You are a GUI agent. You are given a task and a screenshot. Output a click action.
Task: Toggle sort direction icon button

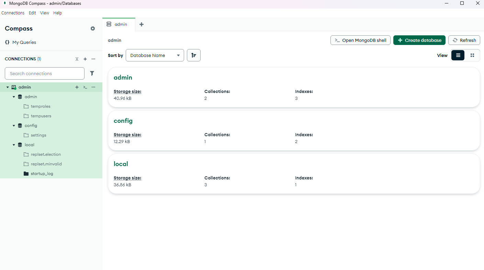(194, 55)
